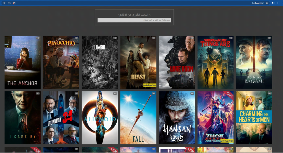Screen dimensions: 283x153
Task: Open the Limbo movie poster
Action: click(x=100, y=62)
